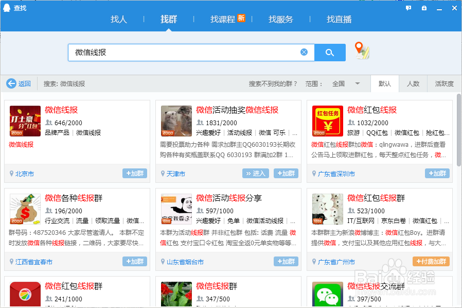Open group title 微信线报交流群
462x308 pixels.
376,286
